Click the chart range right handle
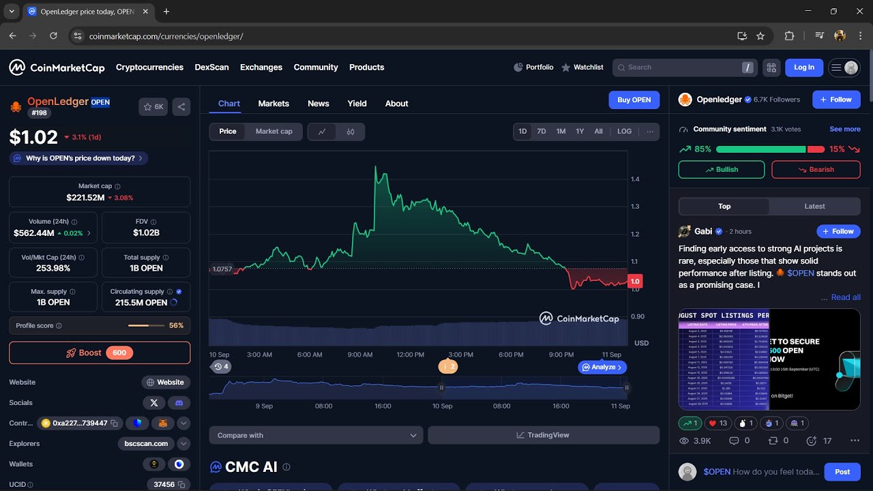873x491 pixels. tap(626, 387)
